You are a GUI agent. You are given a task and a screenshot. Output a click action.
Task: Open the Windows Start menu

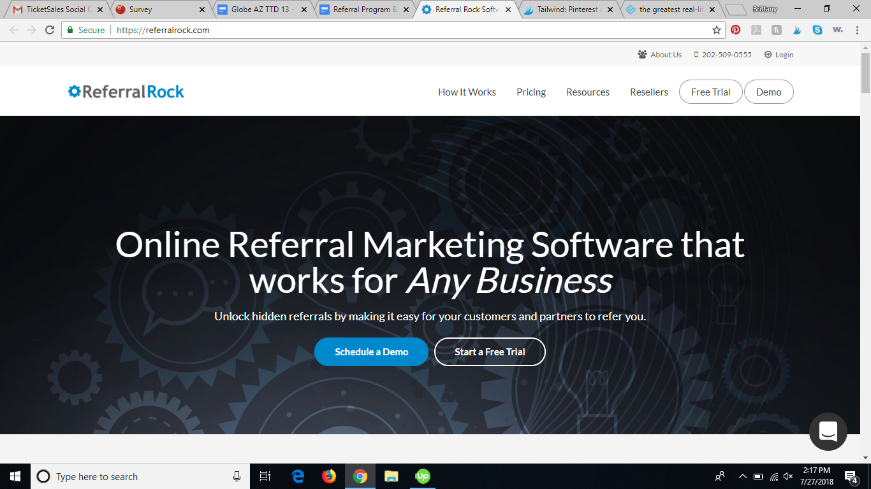pos(15,476)
